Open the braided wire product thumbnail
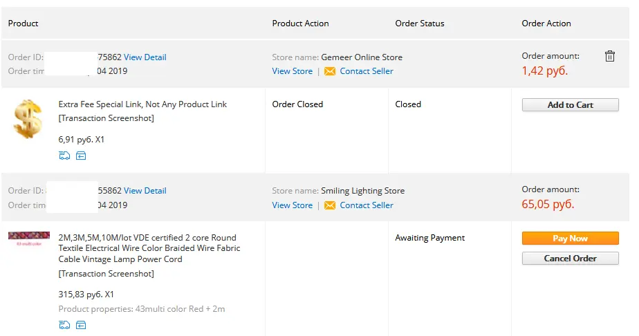This screenshot has width=639, height=336. [29, 239]
